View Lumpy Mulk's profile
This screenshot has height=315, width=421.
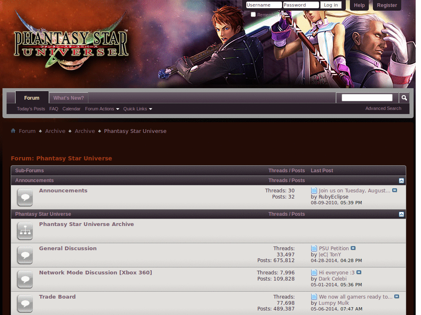coord(334,303)
